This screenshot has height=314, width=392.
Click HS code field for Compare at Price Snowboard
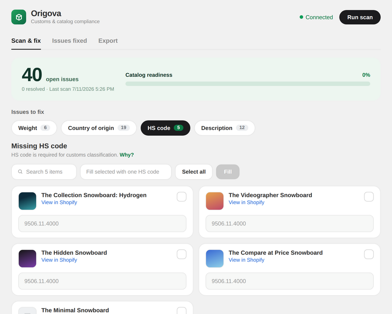(290, 281)
